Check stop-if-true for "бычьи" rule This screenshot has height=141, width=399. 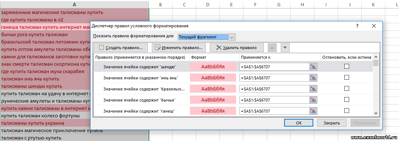[347, 100]
